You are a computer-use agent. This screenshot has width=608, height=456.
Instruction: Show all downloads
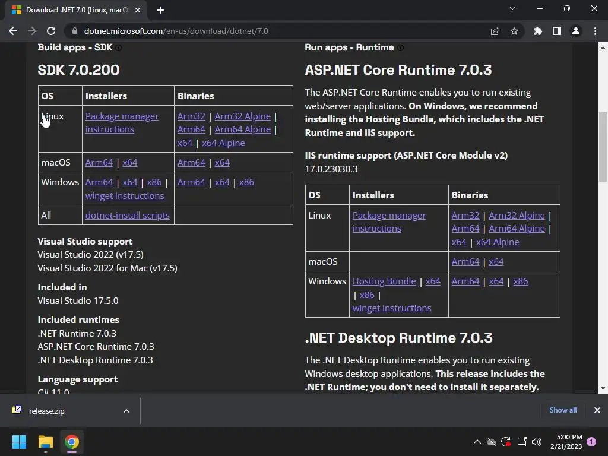pos(563,410)
